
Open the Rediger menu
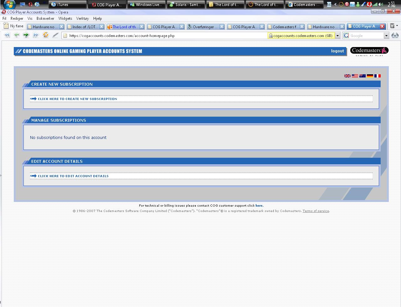[17, 19]
